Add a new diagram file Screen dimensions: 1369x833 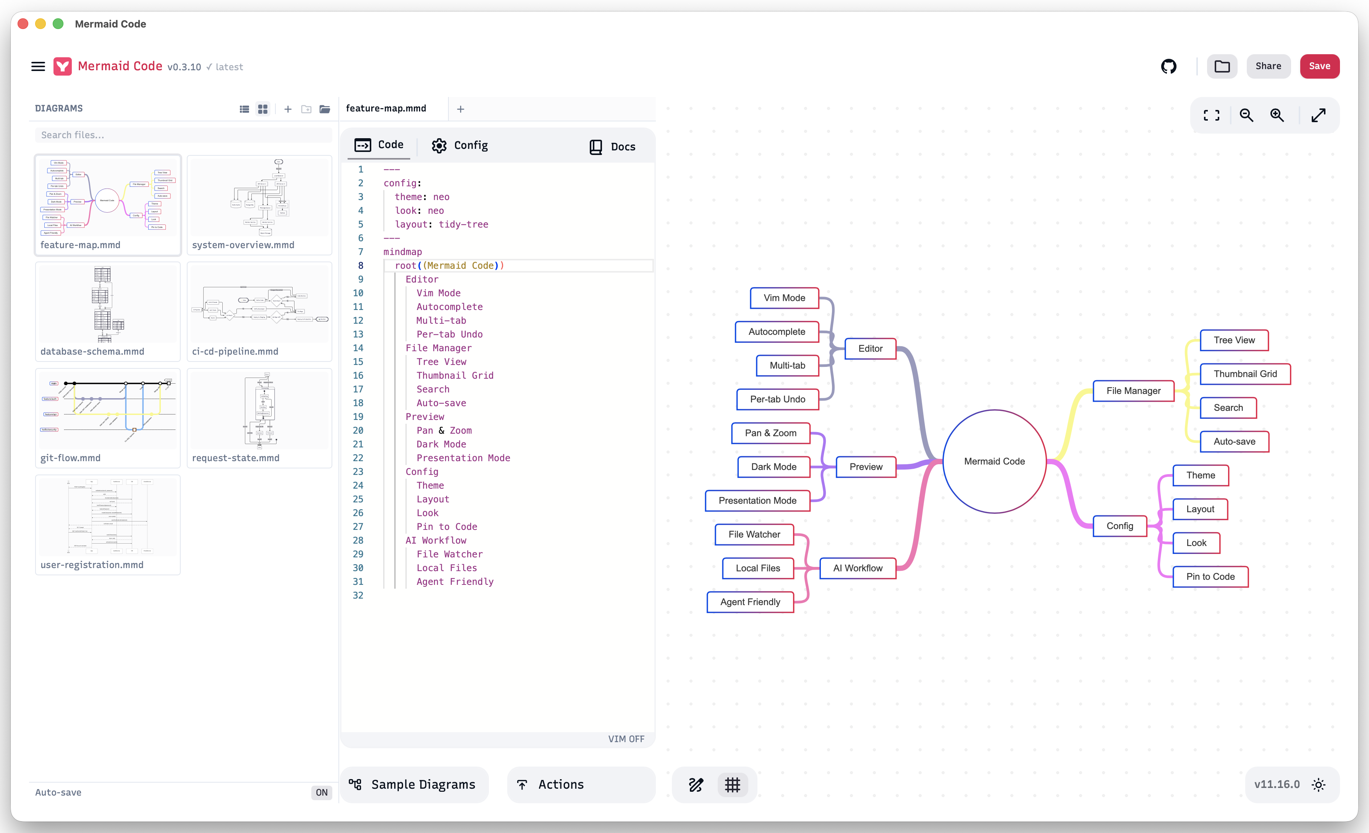pos(288,110)
